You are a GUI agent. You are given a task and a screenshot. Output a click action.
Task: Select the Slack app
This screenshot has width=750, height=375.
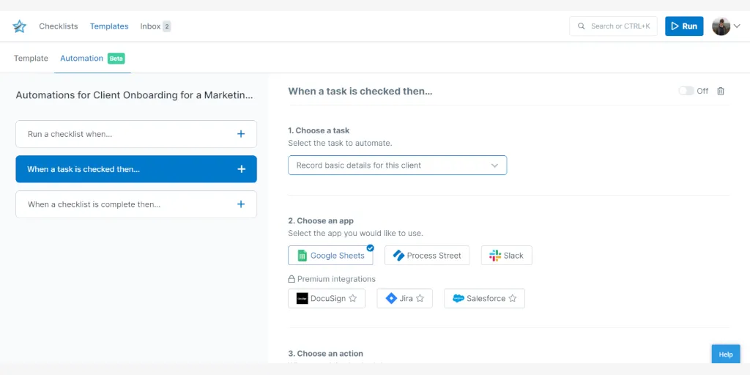pyautogui.click(x=507, y=256)
